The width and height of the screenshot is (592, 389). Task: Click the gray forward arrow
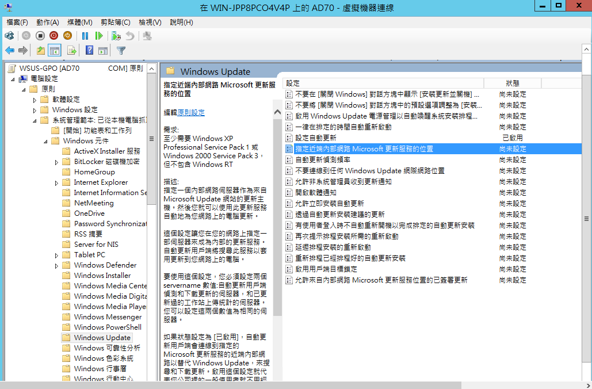(x=23, y=50)
